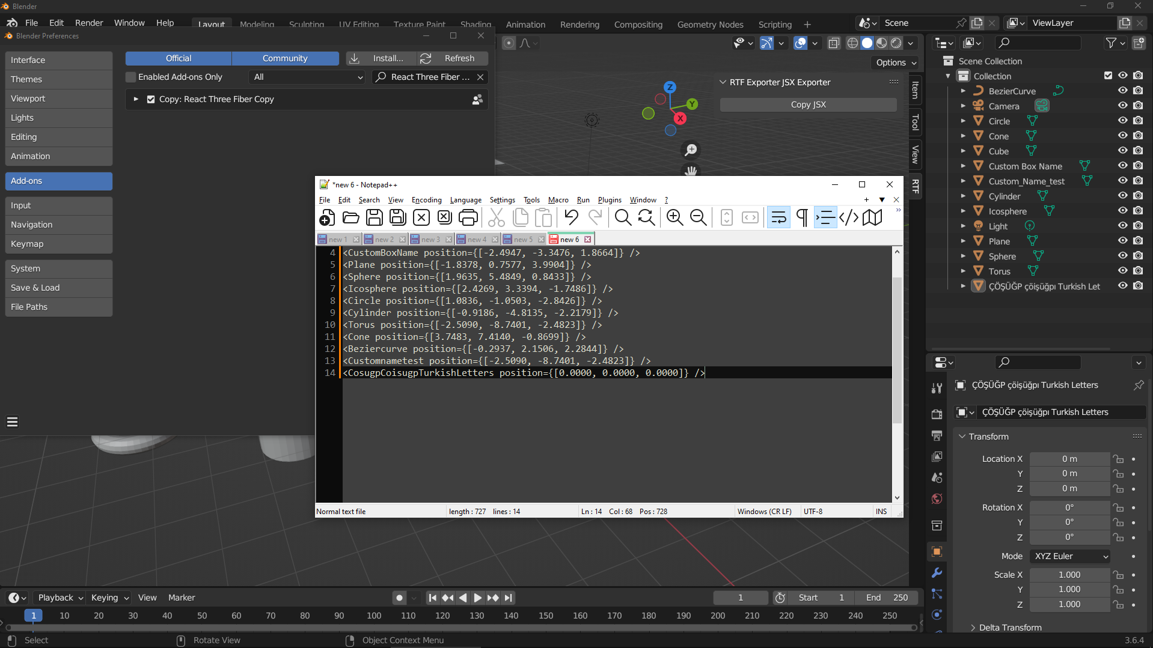
Task: Open the Plugins menu in Notepad++
Action: click(609, 200)
